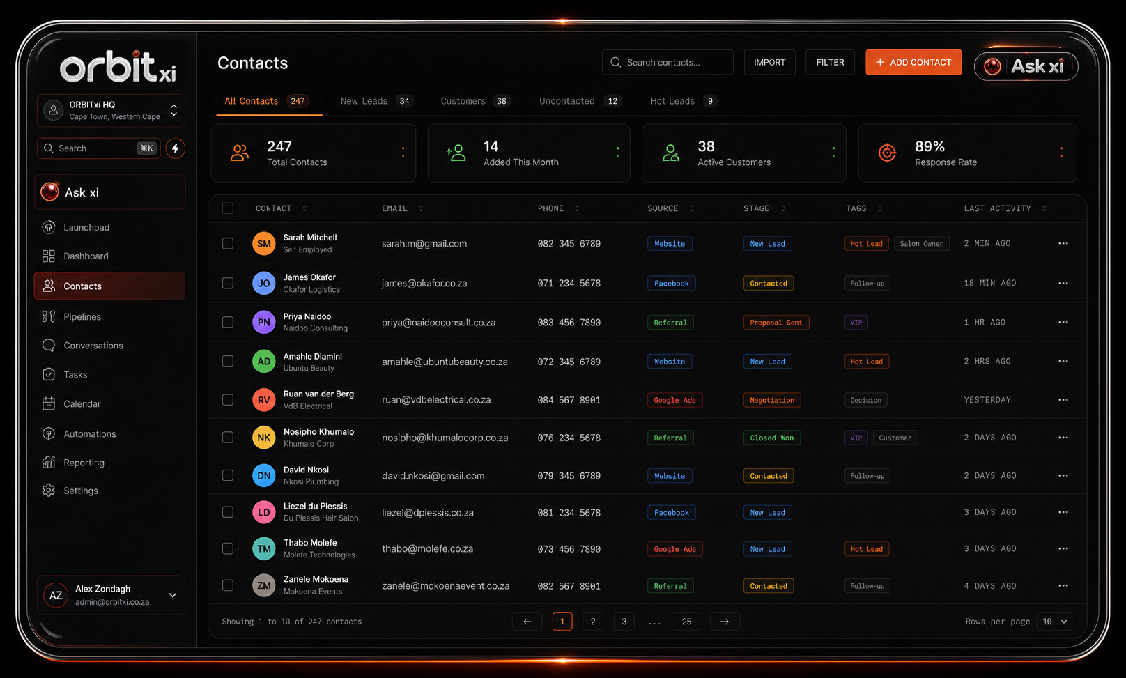Image resolution: width=1126 pixels, height=678 pixels.
Task: Sort by the STAGE column header
Action: click(x=764, y=208)
